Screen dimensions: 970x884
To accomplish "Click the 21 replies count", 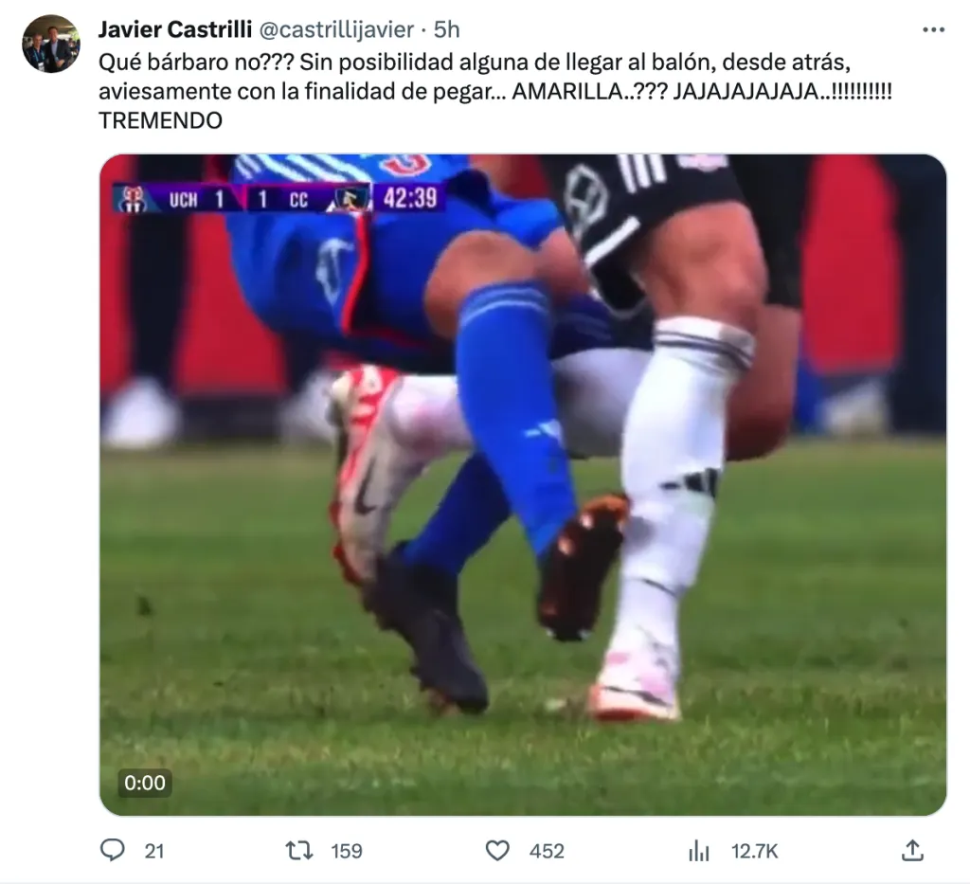I will [154, 851].
